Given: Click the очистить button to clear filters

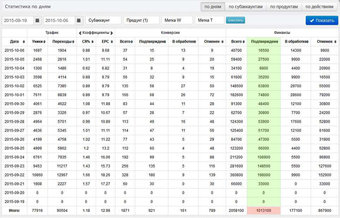Looking at the screenshot, I should (235, 20).
